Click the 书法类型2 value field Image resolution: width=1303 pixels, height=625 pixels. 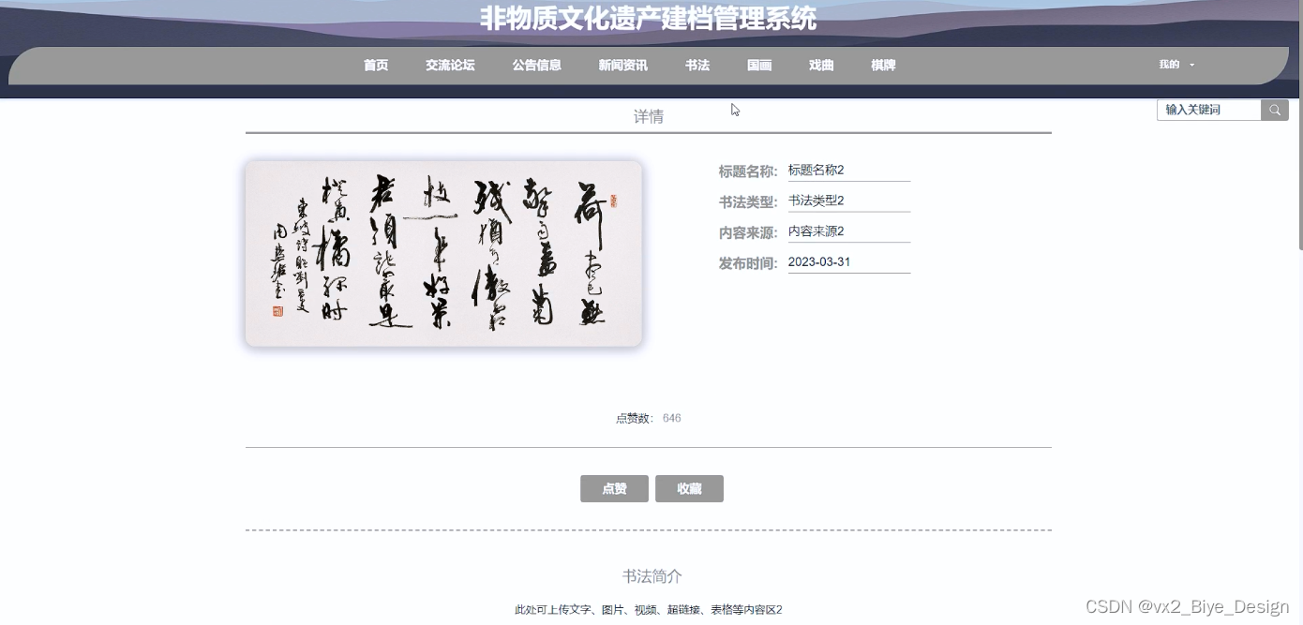849,201
